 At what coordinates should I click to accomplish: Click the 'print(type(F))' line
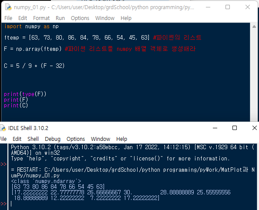click(x=25, y=94)
